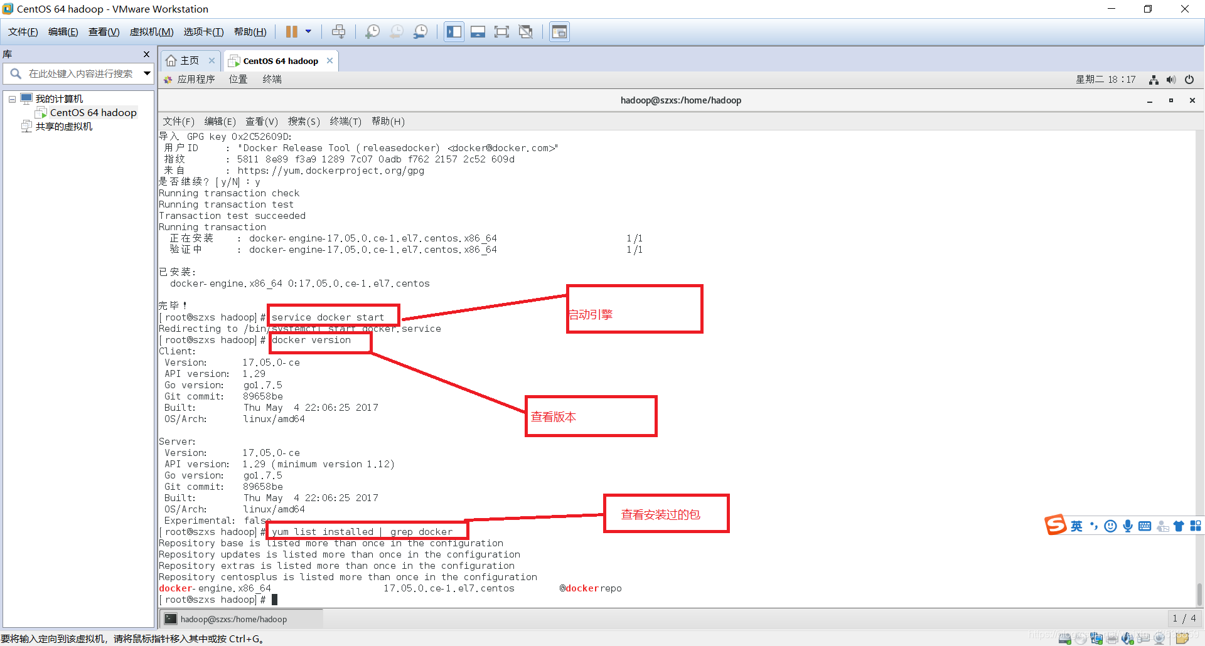Image resolution: width=1205 pixels, height=646 pixels.
Task: Click the hard disk device status icon
Action: tap(1065, 638)
